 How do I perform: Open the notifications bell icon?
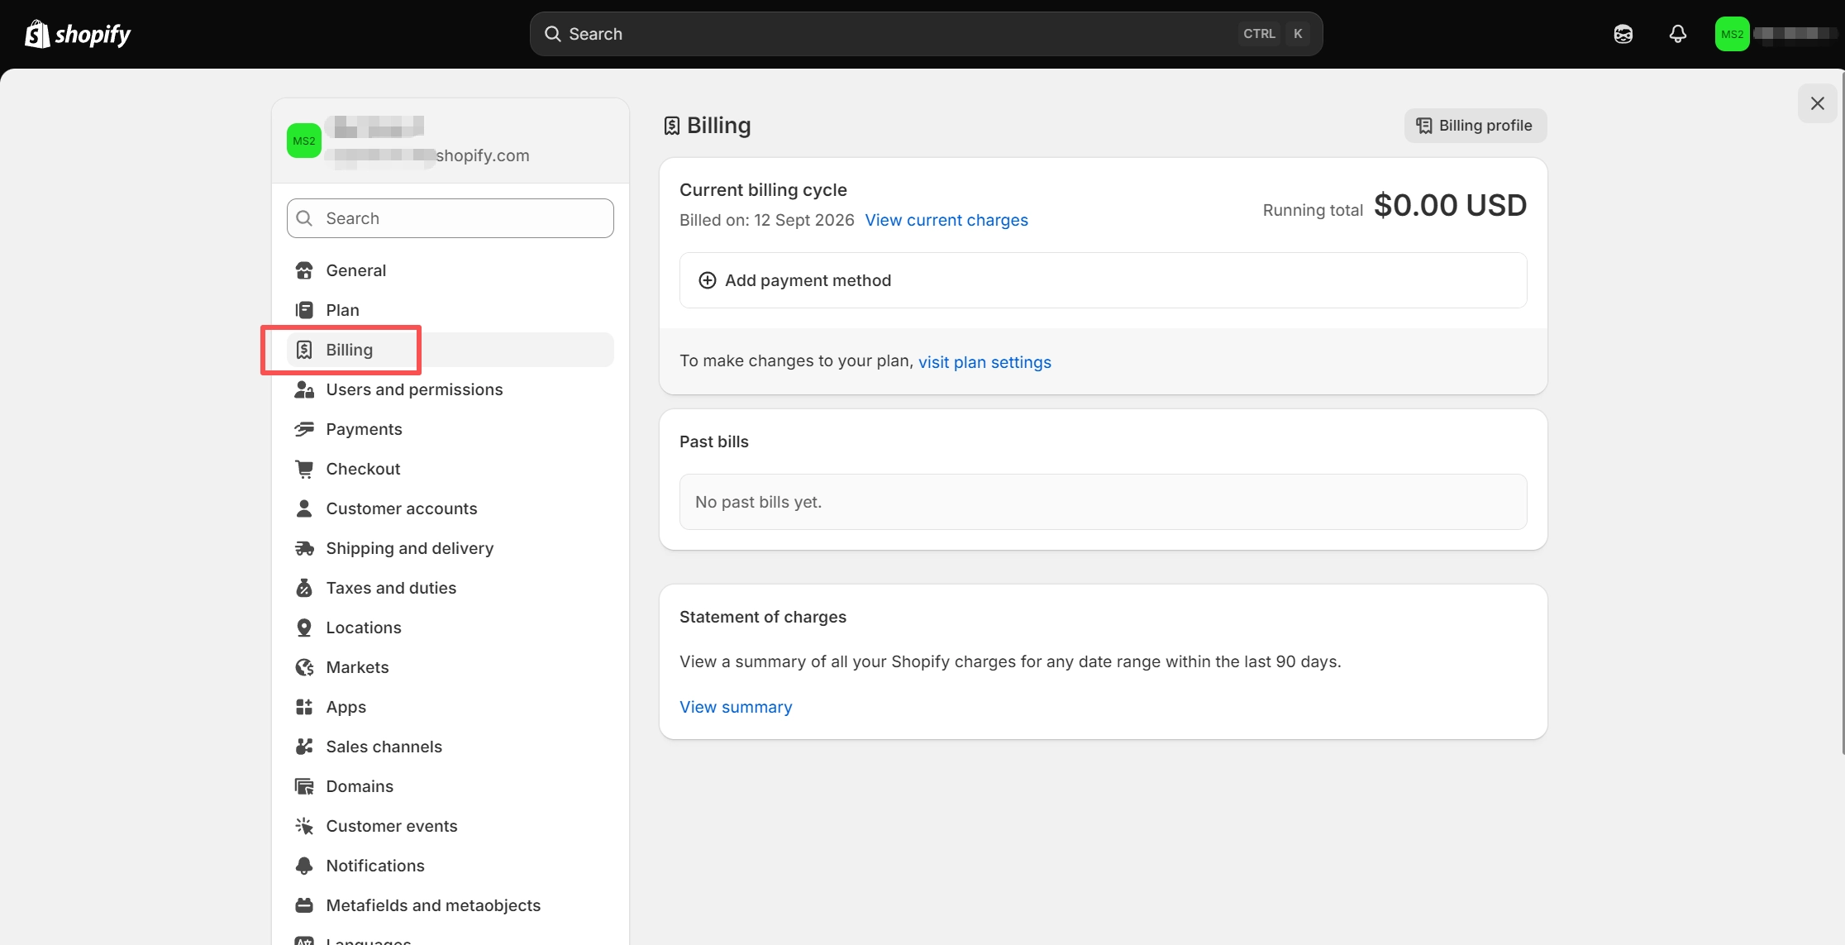pyautogui.click(x=1677, y=34)
